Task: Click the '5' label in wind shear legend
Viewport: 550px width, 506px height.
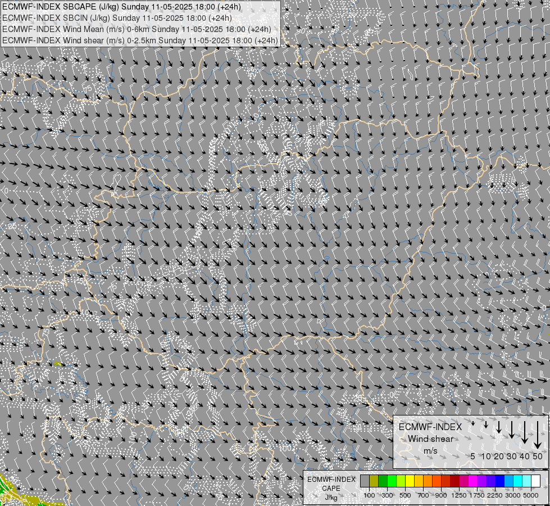Action: [x=473, y=456]
